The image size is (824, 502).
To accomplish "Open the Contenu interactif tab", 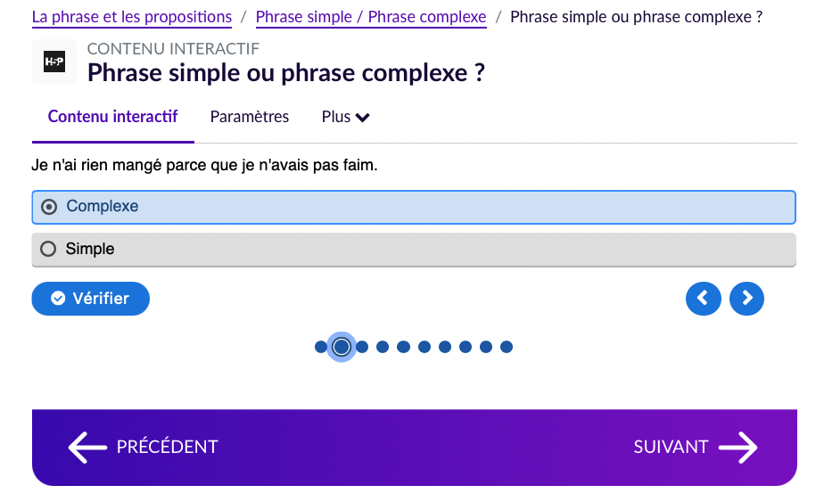I will [x=113, y=117].
